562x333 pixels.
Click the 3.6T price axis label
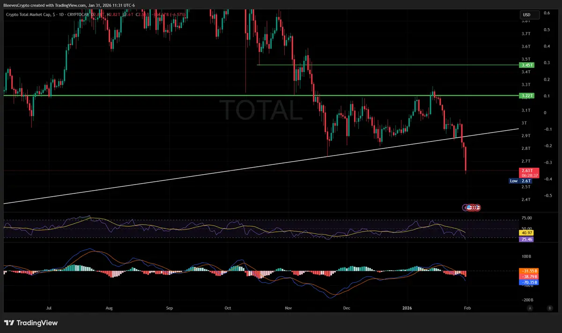525,46
